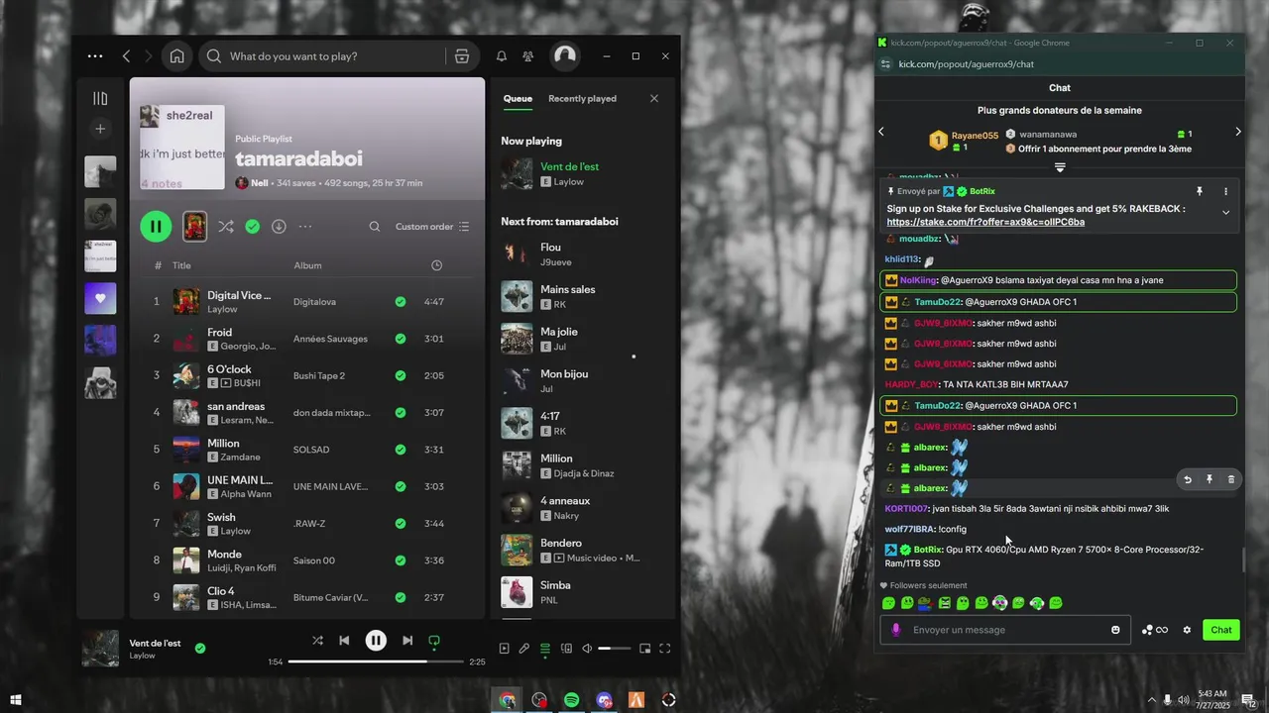1269x713 pixels.
Task: Mute Spotify with the speaker icon
Action: tap(587, 649)
